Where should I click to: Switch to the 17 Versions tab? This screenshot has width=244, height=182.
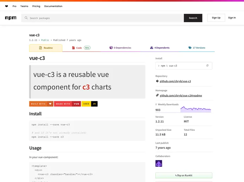click(x=197, y=48)
